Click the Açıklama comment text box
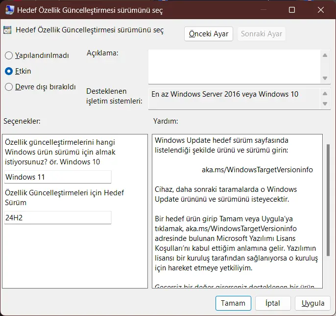 click(234, 67)
